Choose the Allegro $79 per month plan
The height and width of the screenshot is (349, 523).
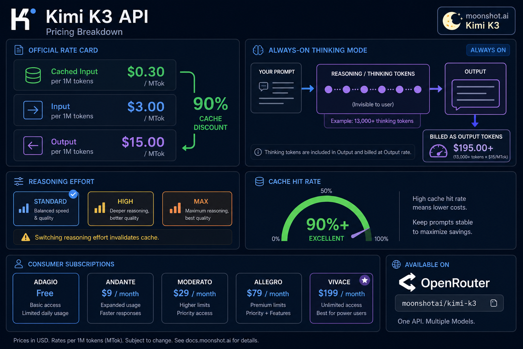point(269,298)
